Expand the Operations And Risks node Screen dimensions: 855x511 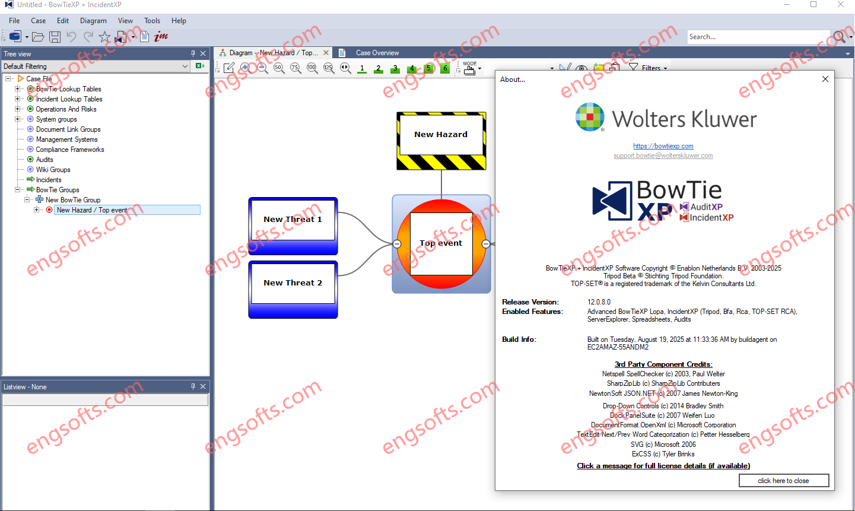pos(18,109)
